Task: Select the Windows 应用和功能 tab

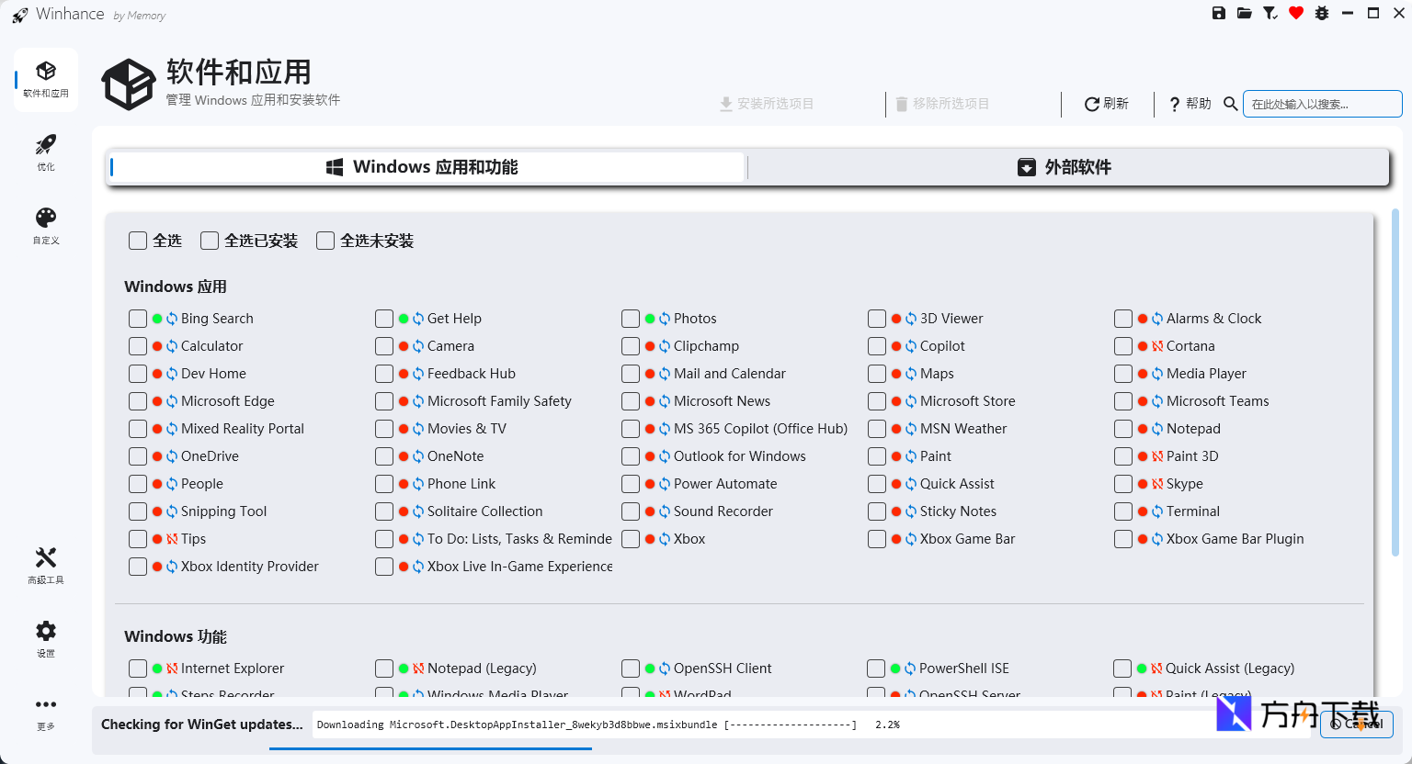Action: tap(426, 166)
